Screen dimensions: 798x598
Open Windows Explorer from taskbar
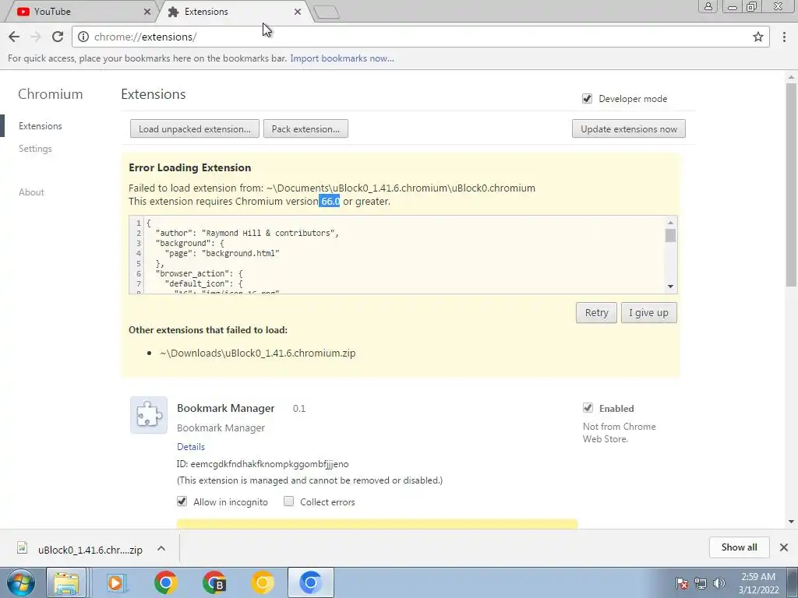click(x=67, y=582)
